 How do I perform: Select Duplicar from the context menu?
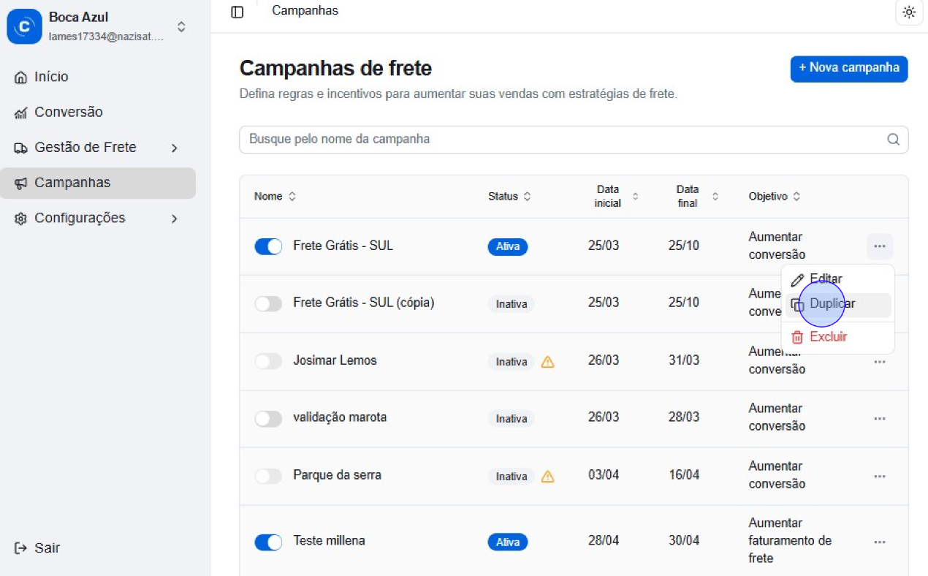832,304
